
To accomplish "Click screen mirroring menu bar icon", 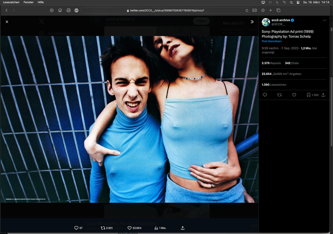I will point(263,2).
